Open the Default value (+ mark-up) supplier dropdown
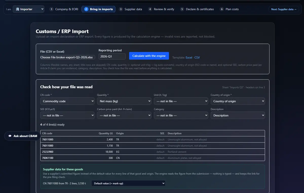 click(x=128, y=183)
